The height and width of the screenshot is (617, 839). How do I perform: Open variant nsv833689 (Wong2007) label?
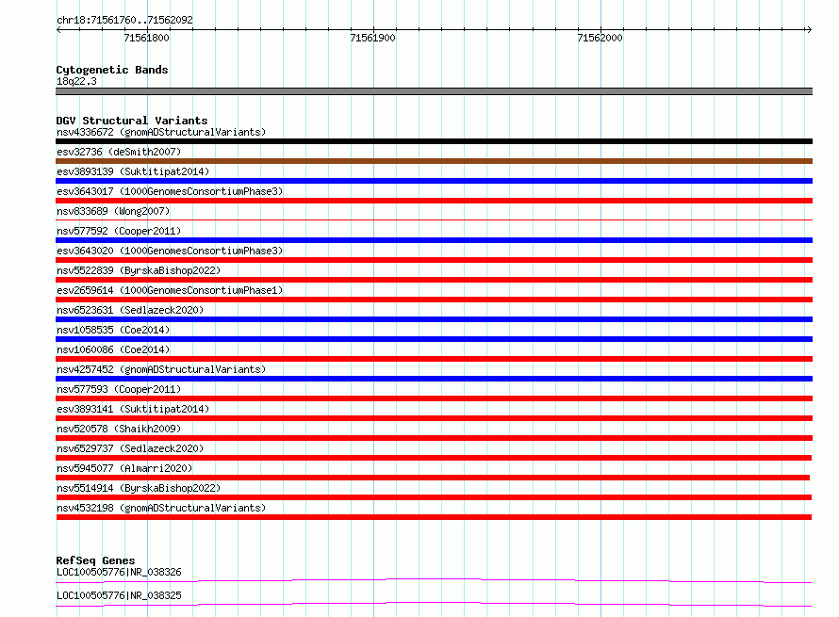(113, 211)
